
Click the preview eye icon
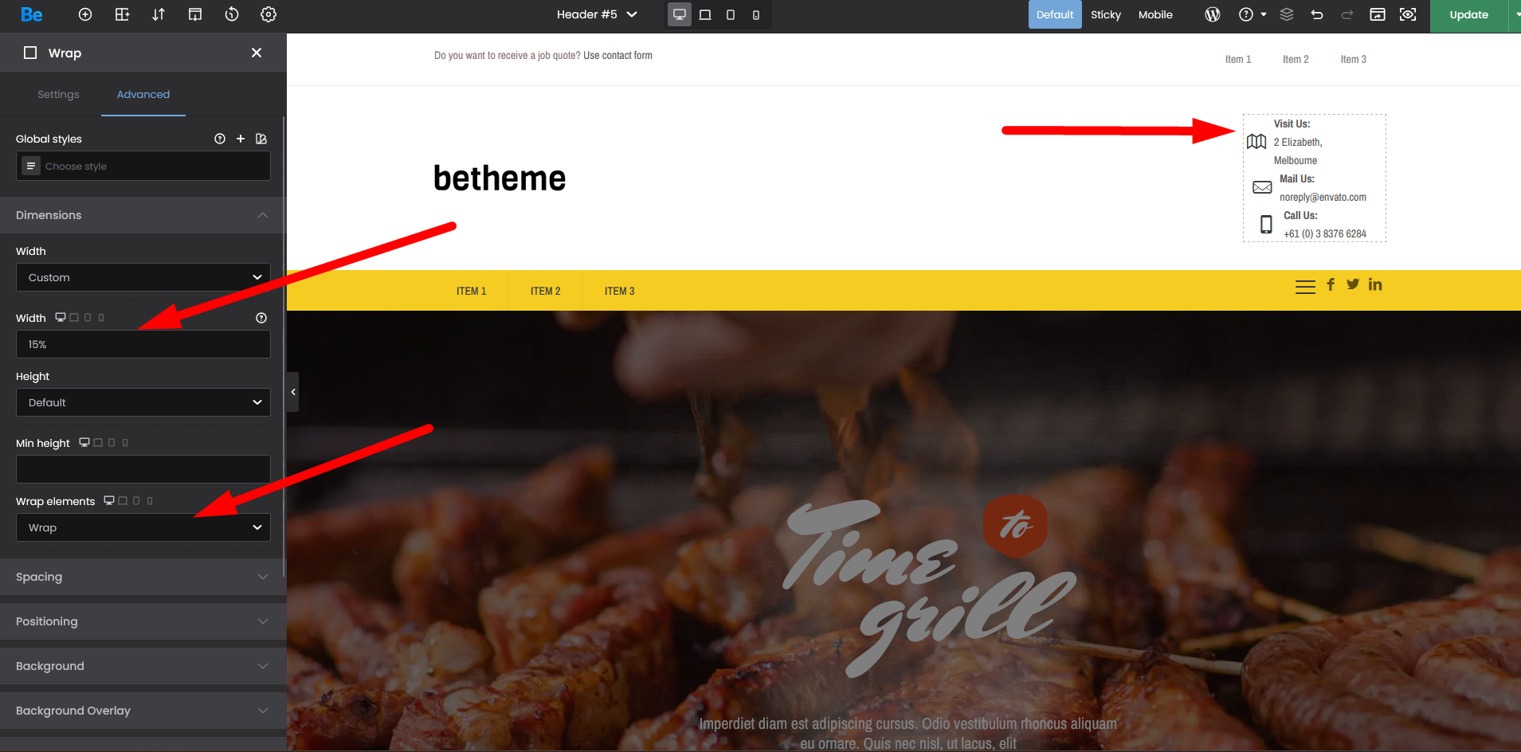[x=1408, y=14]
